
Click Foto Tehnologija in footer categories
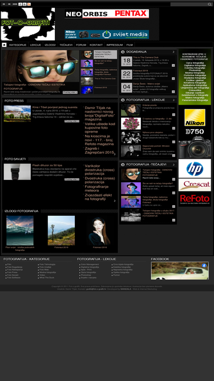(x=47, y=264)
